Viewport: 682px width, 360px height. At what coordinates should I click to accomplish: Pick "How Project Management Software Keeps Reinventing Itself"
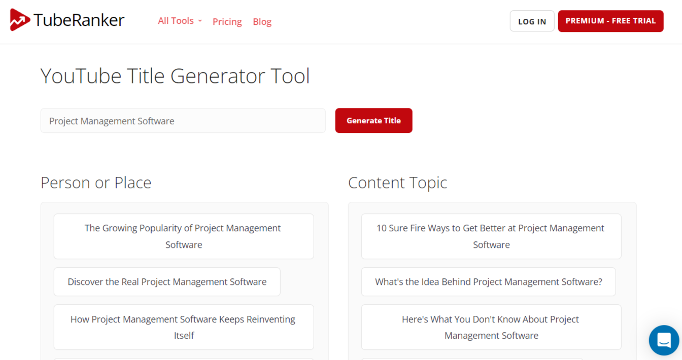[184, 327]
